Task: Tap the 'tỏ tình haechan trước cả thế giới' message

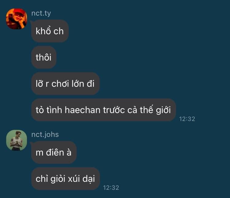Action: coord(103,110)
